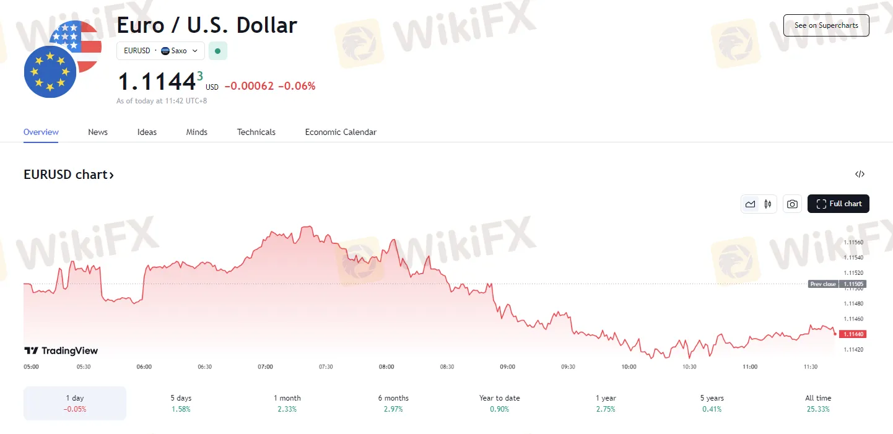Click the green market status indicator
The image size is (893, 434).
(217, 51)
